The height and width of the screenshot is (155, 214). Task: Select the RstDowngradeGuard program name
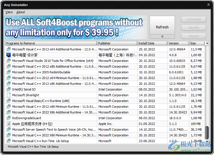(26, 118)
